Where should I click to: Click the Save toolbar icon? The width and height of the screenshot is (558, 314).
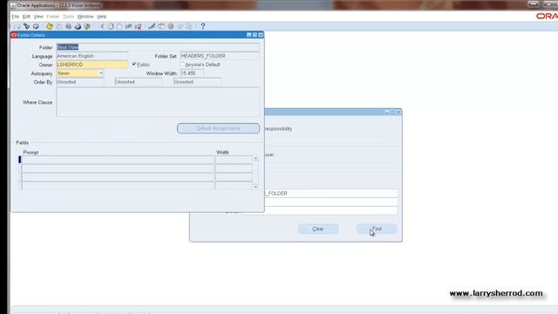click(50, 26)
